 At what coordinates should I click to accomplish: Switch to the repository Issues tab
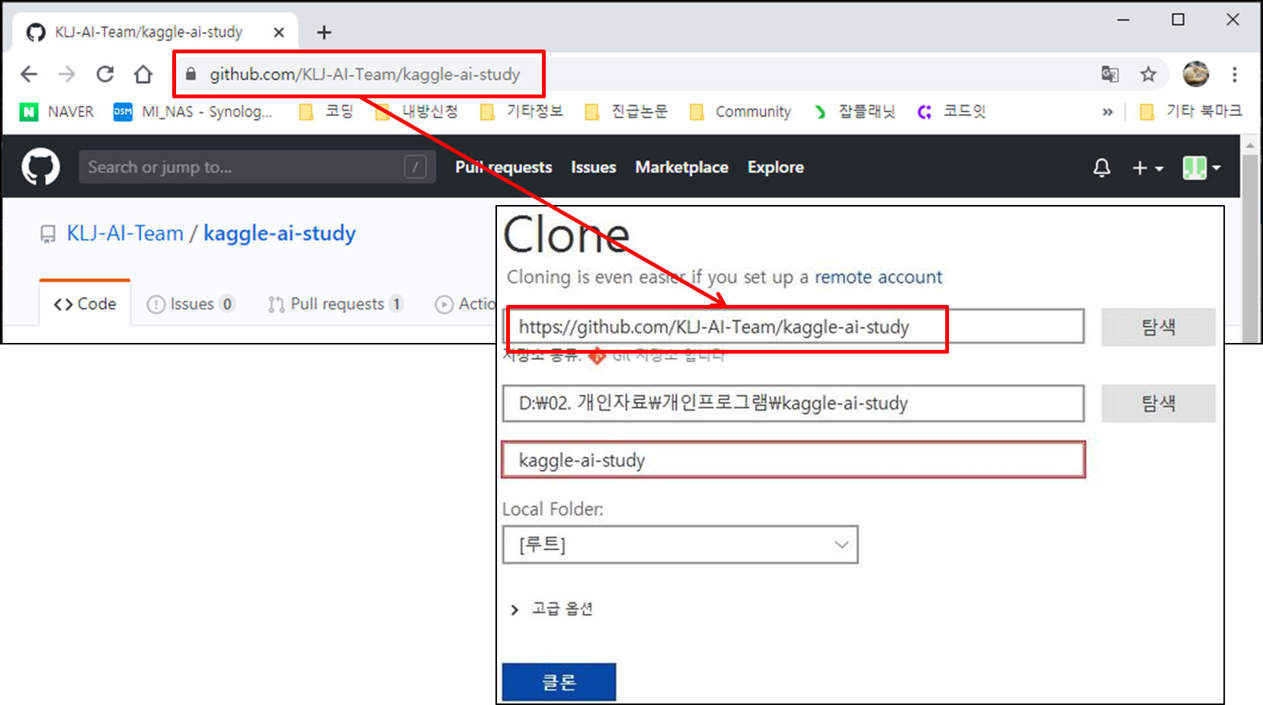pos(190,303)
